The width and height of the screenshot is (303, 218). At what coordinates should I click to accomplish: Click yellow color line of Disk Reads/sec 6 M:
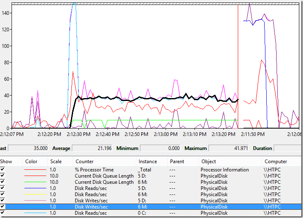tap(35, 194)
